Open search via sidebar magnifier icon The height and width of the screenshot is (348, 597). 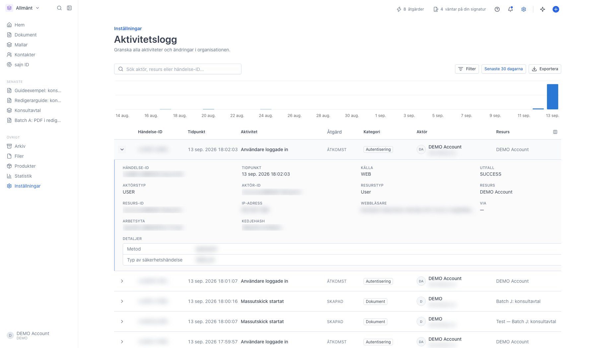[x=59, y=8]
